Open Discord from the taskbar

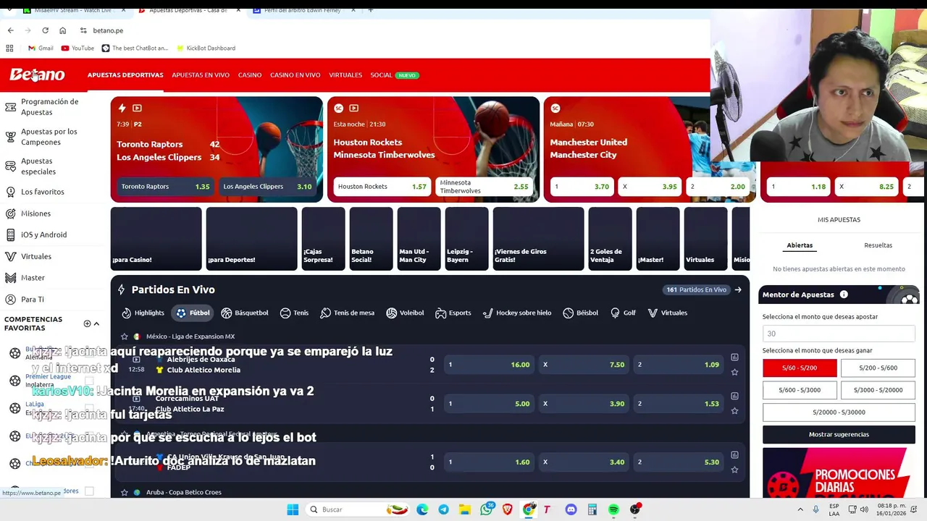pyautogui.click(x=571, y=509)
